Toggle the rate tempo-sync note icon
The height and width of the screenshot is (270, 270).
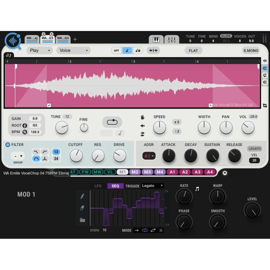click(x=197, y=189)
